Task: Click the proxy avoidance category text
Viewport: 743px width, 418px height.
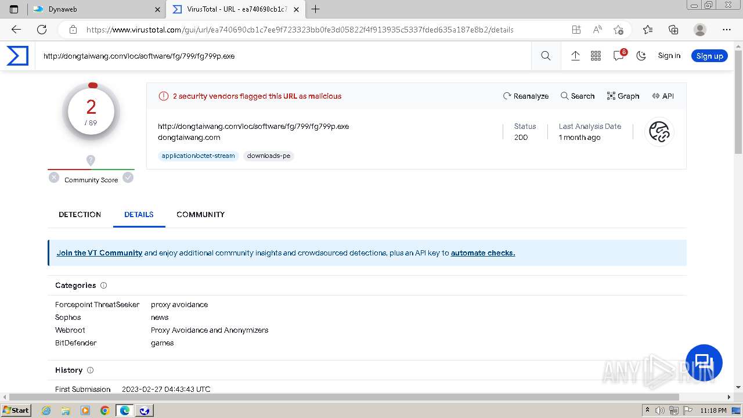Action: [179, 304]
